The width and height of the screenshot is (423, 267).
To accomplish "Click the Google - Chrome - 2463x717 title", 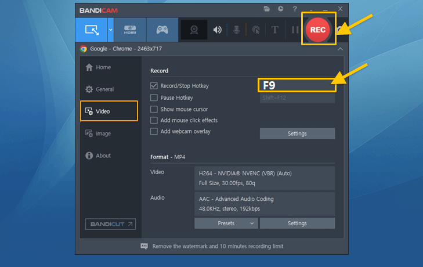I will 126,49.
